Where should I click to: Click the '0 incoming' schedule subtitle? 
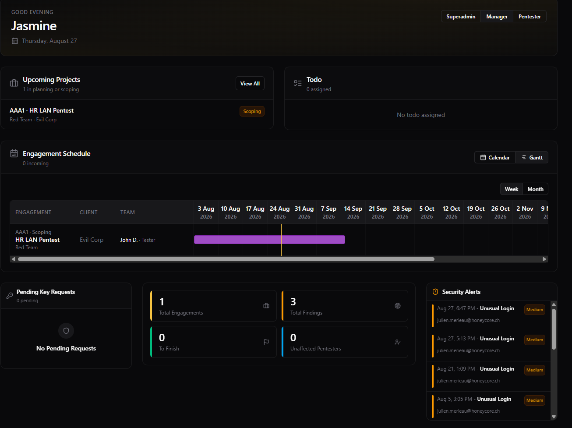(35, 163)
